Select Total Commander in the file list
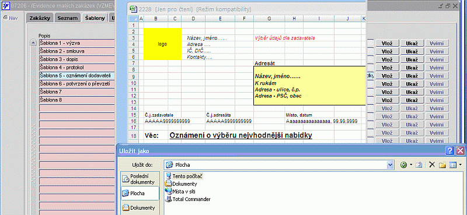The width and height of the screenshot is (467, 215). click(188, 199)
